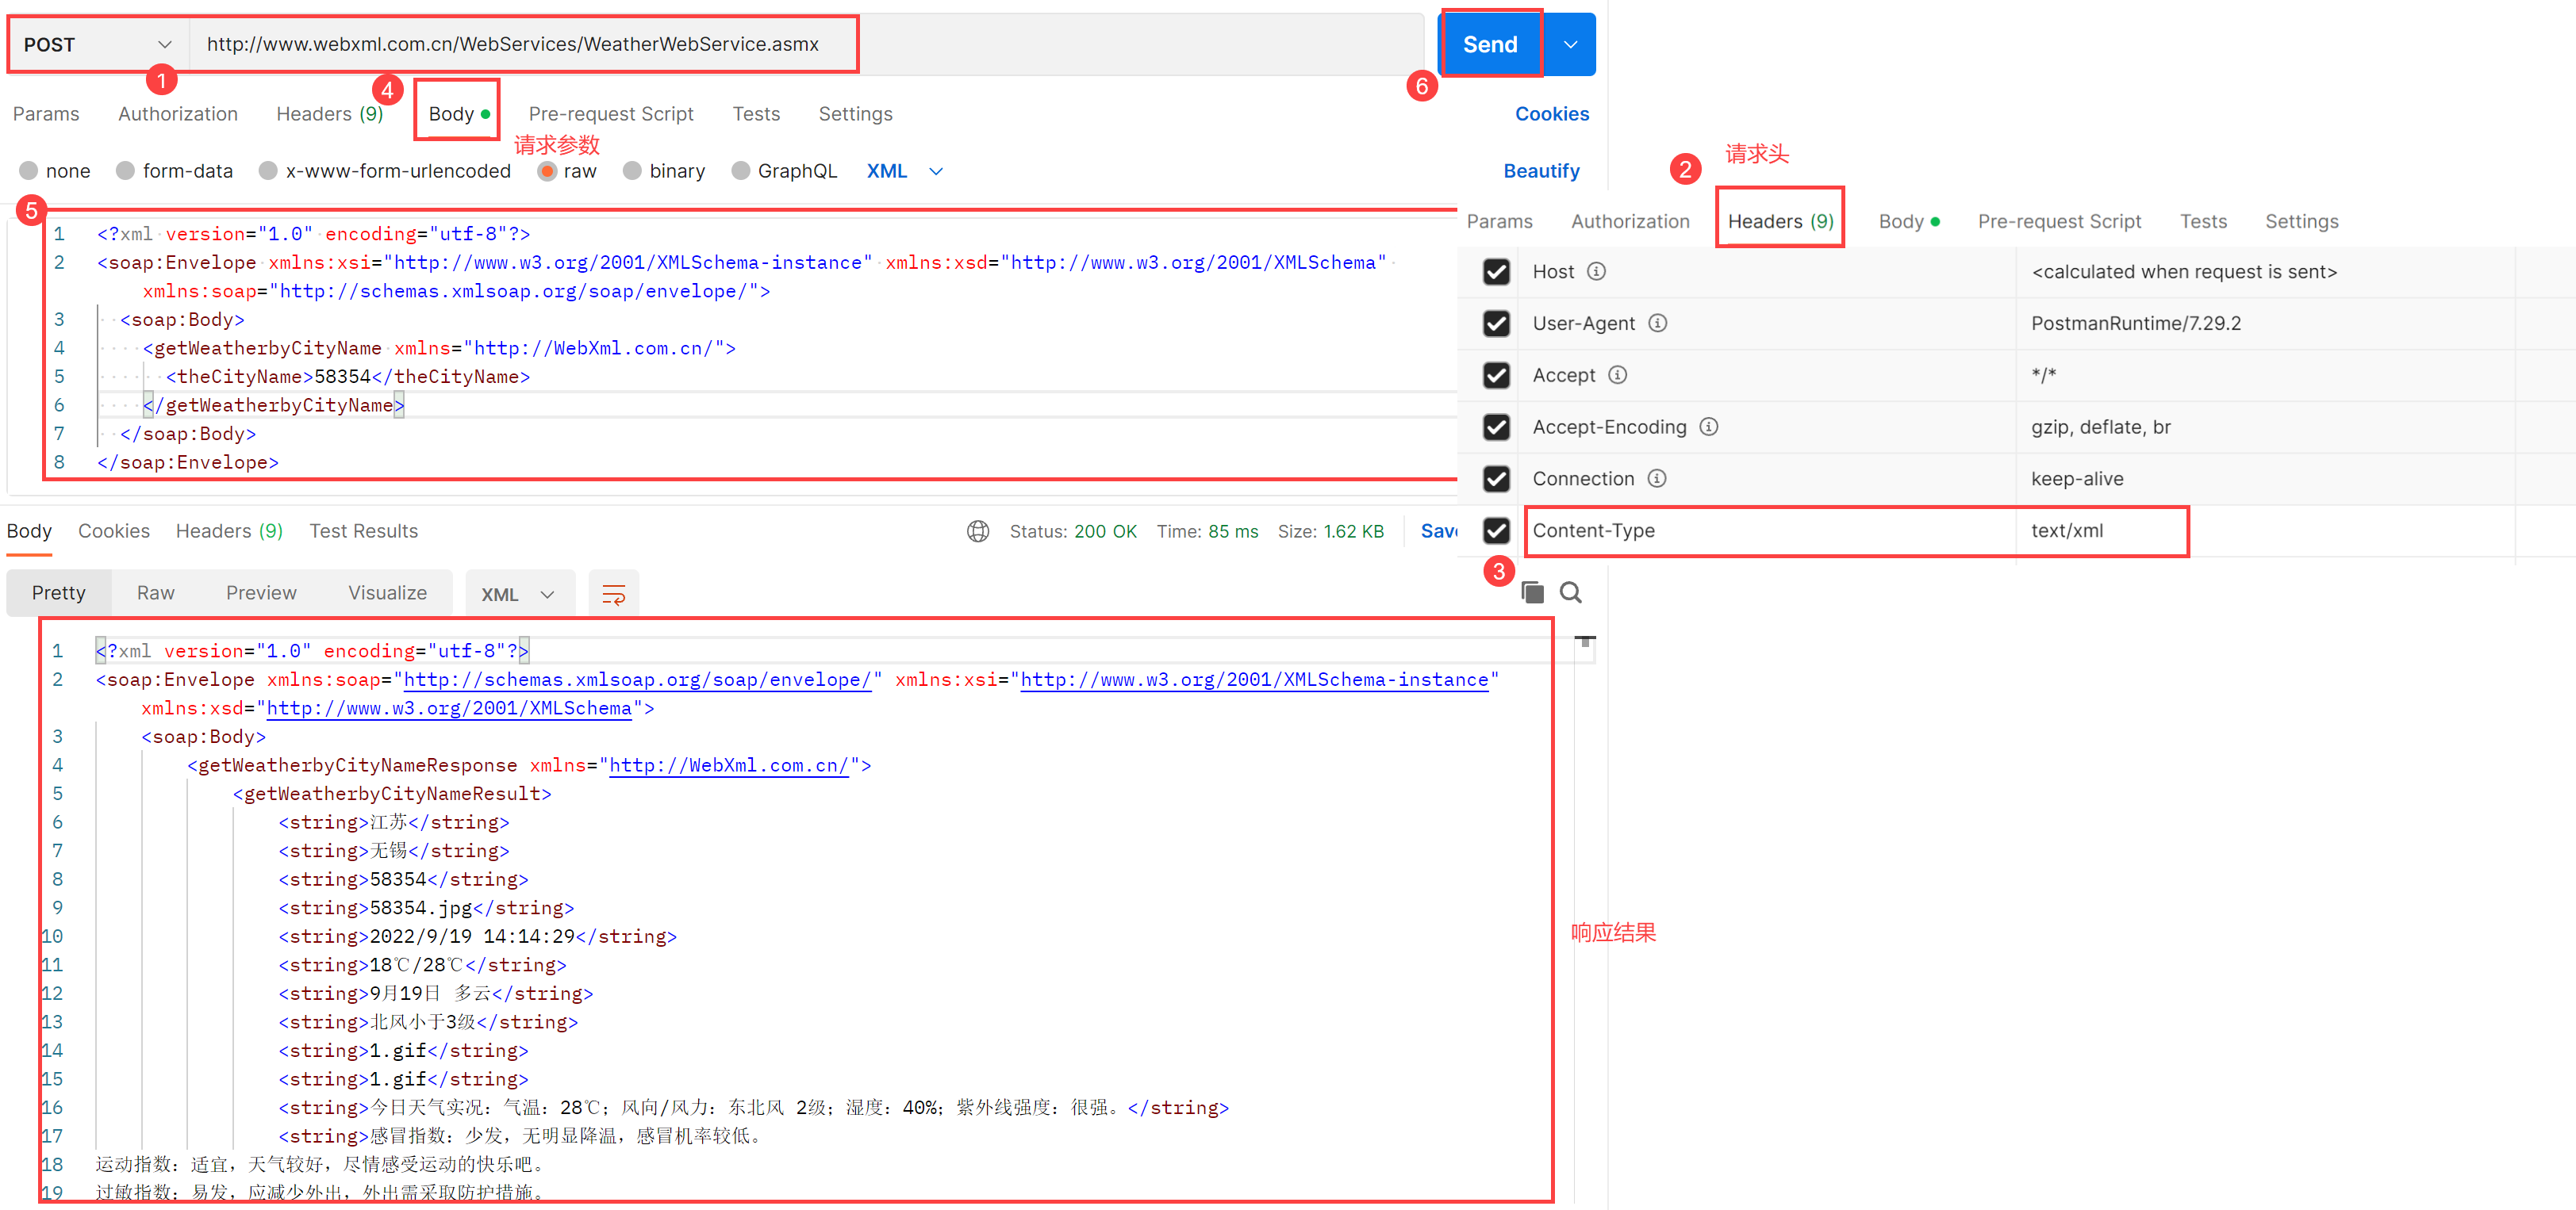This screenshot has width=2576, height=1210.
Task: Uncheck the Host header checkbox
Action: click(x=1496, y=272)
